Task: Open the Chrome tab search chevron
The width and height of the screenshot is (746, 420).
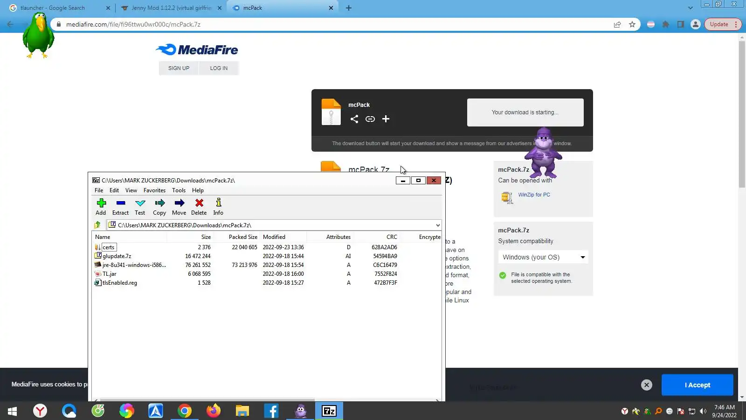Action: [691, 8]
